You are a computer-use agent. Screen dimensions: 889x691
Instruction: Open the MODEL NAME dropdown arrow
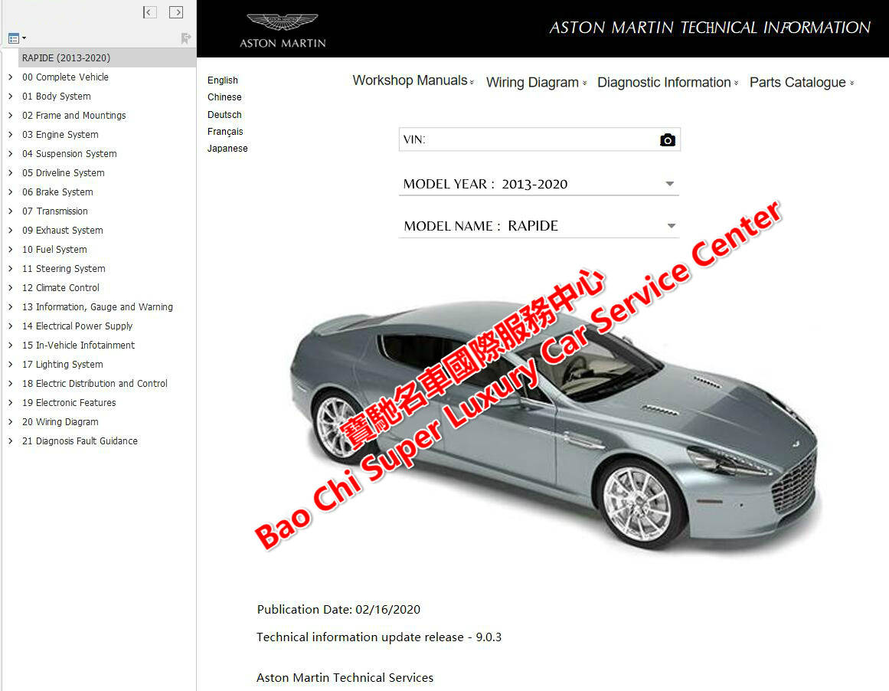672,226
